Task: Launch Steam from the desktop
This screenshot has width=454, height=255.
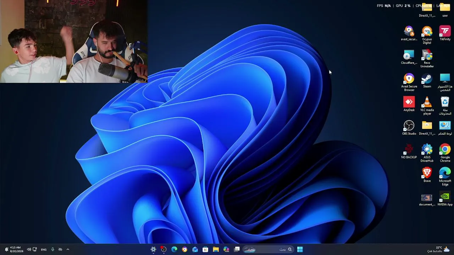Action: pyautogui.click(x=427, y=81)
